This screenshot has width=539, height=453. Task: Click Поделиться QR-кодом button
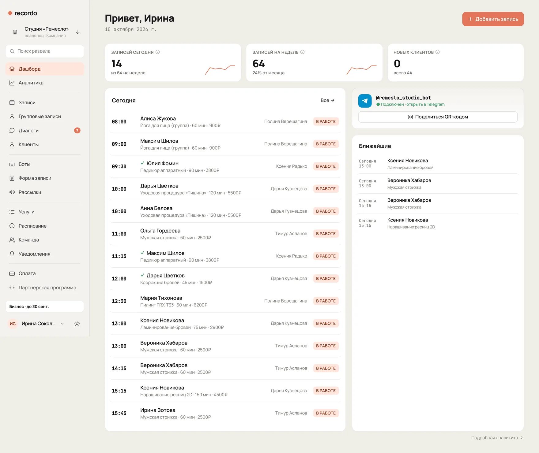coord(438,117)
